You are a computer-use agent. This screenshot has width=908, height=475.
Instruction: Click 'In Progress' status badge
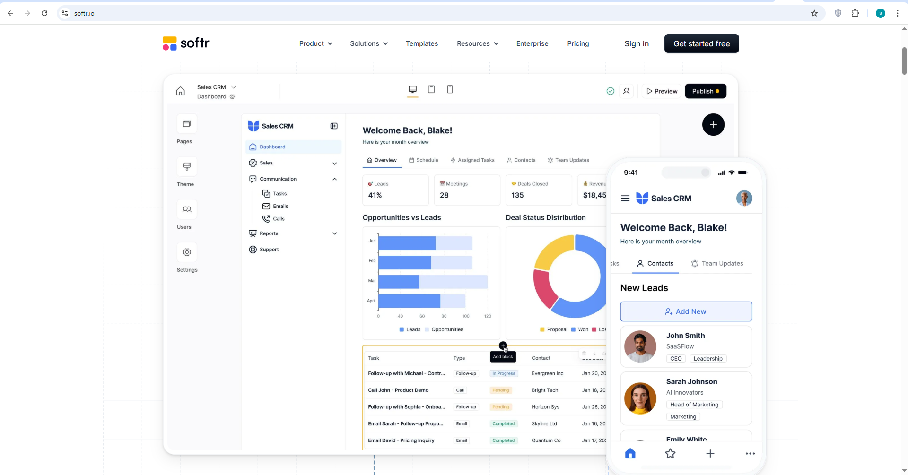pos(504,373)
